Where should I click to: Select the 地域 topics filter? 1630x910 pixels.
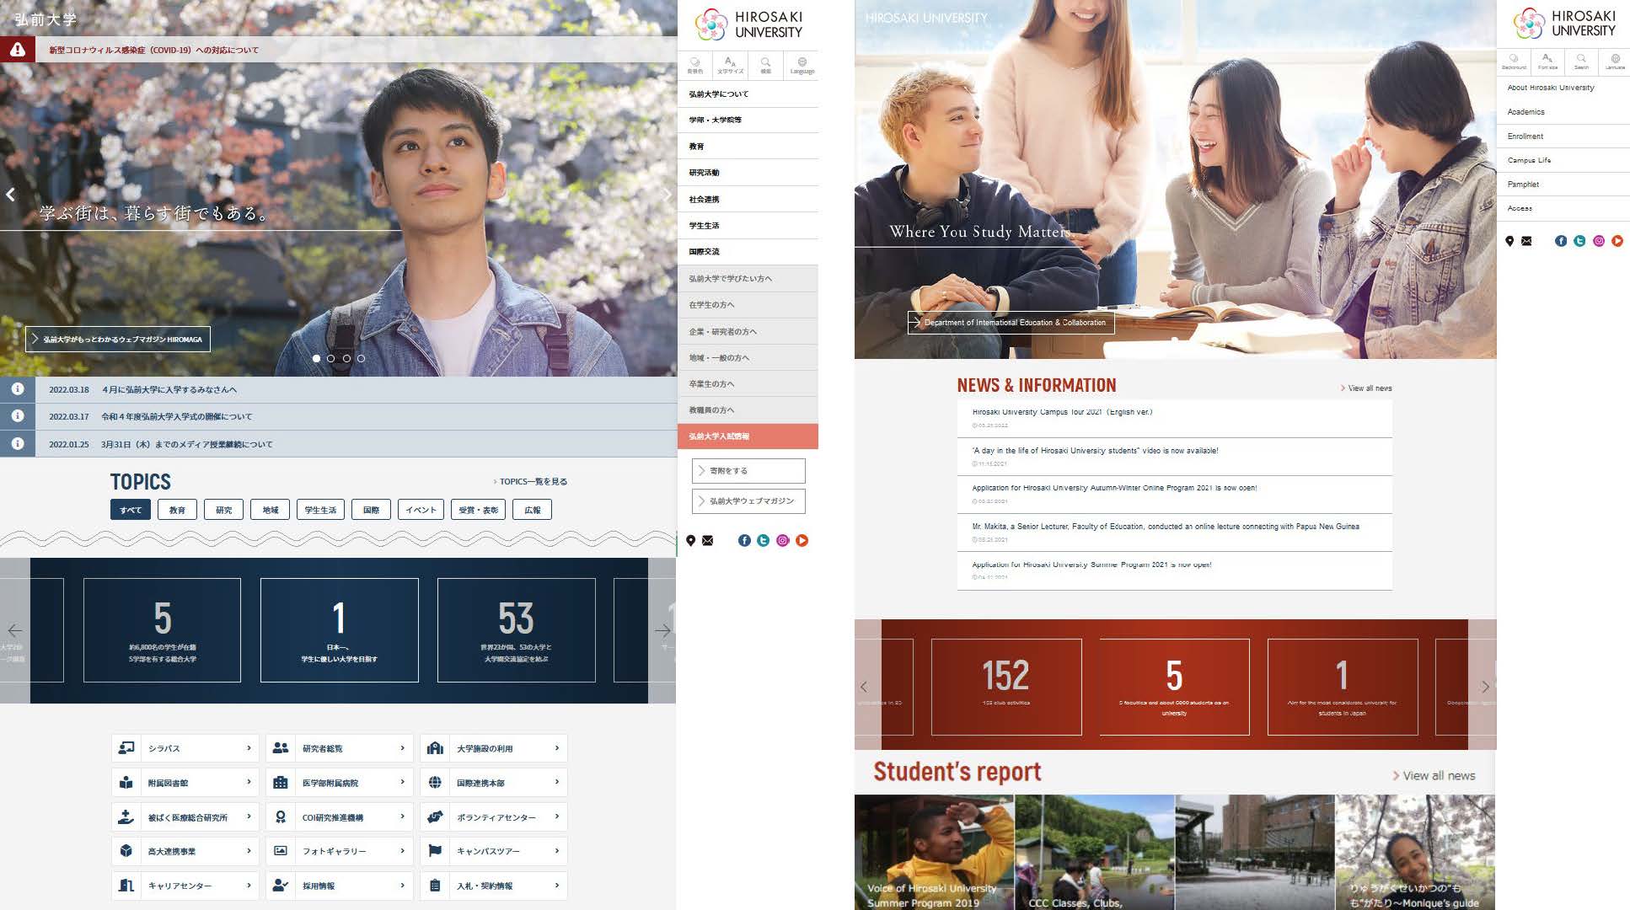[x=270, y=510]
